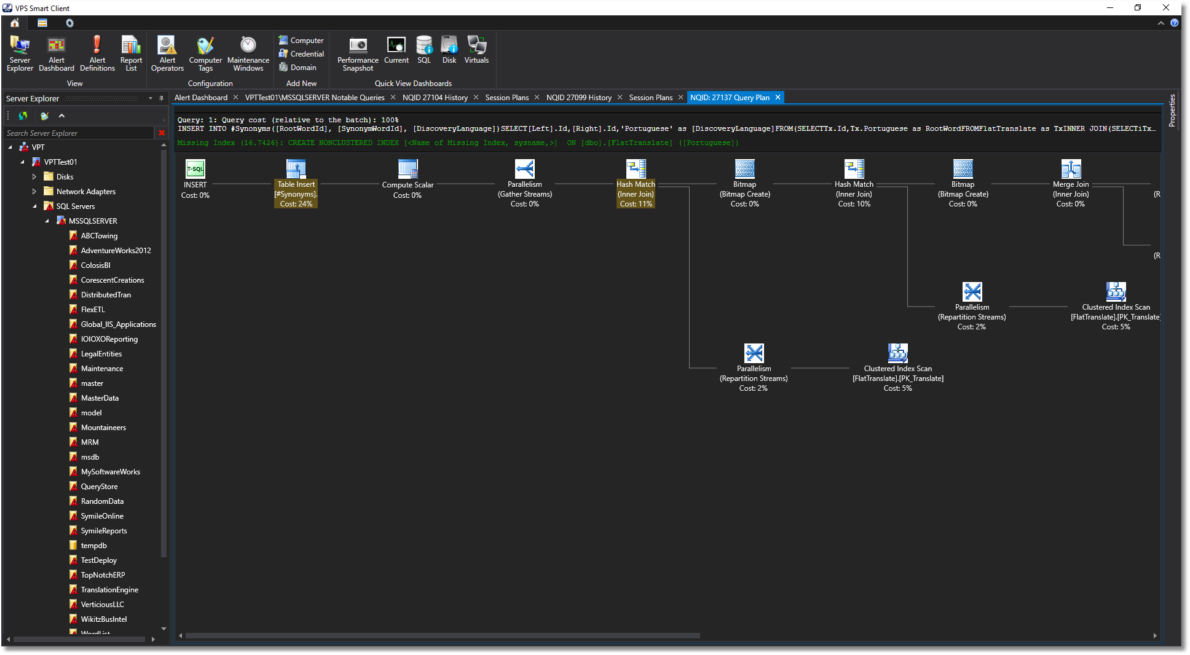Expand the Disks node under VPTTest01
The width and height of the screenshot is (1190, 655).
(x=34, y=176)
